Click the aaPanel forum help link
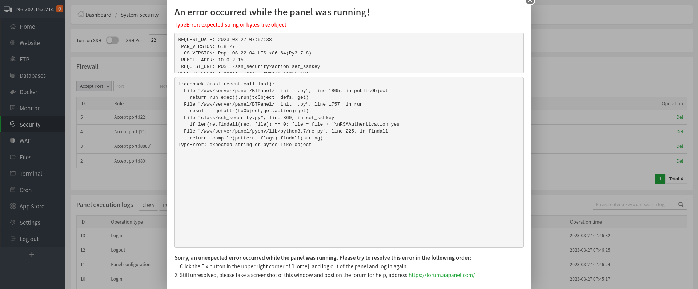This screenshot has width=698, height=289. pyautogui.click(x=442, y=275)
